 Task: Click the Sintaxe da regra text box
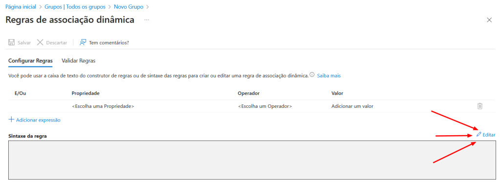coord(252,160)
